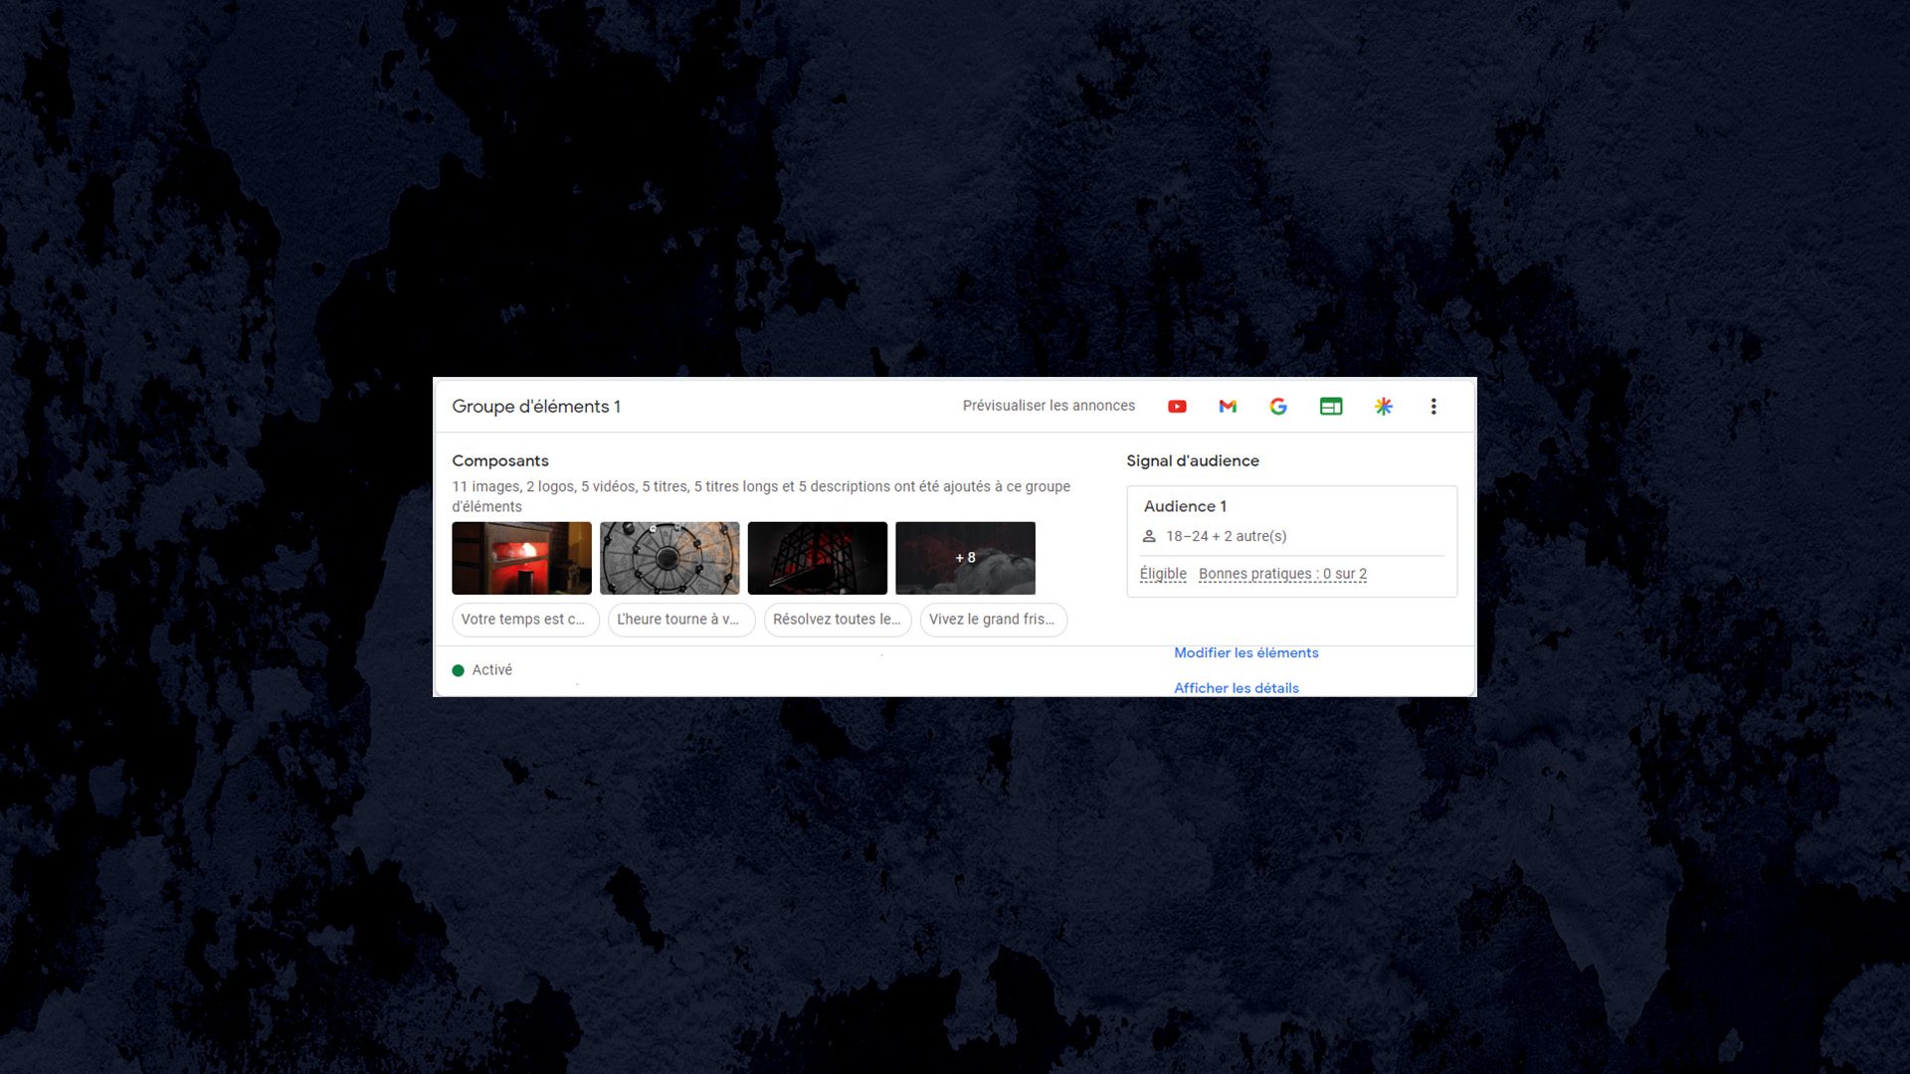1910x1074 pixels.
Task: Select the 'Votre temps est c...' title chip
Action: pos(525,620)
